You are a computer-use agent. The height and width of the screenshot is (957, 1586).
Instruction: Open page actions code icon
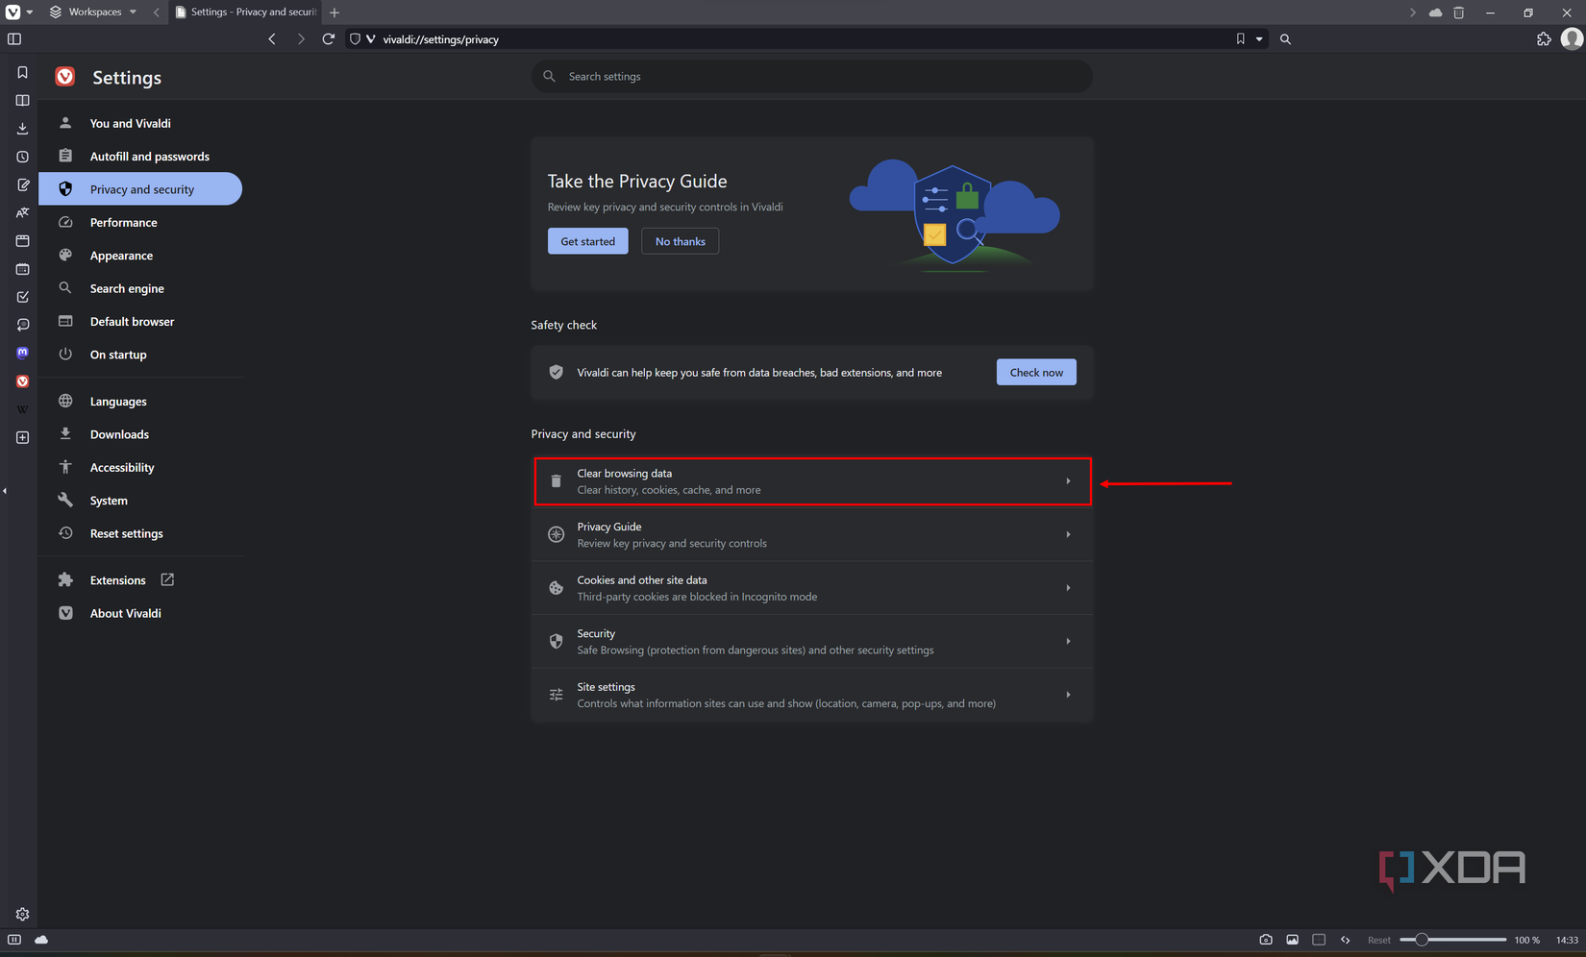pyautogui.click(x=1345, y=940)
